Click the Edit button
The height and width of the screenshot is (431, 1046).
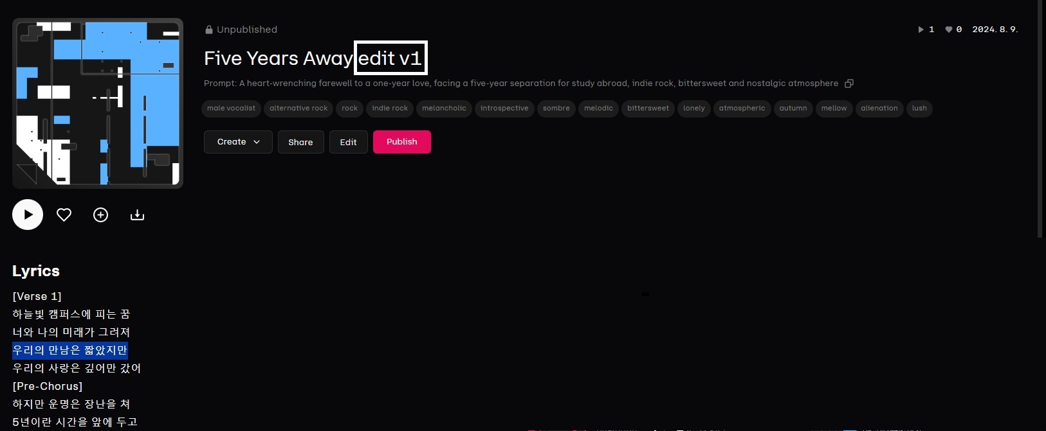click(x=348, y=142)
